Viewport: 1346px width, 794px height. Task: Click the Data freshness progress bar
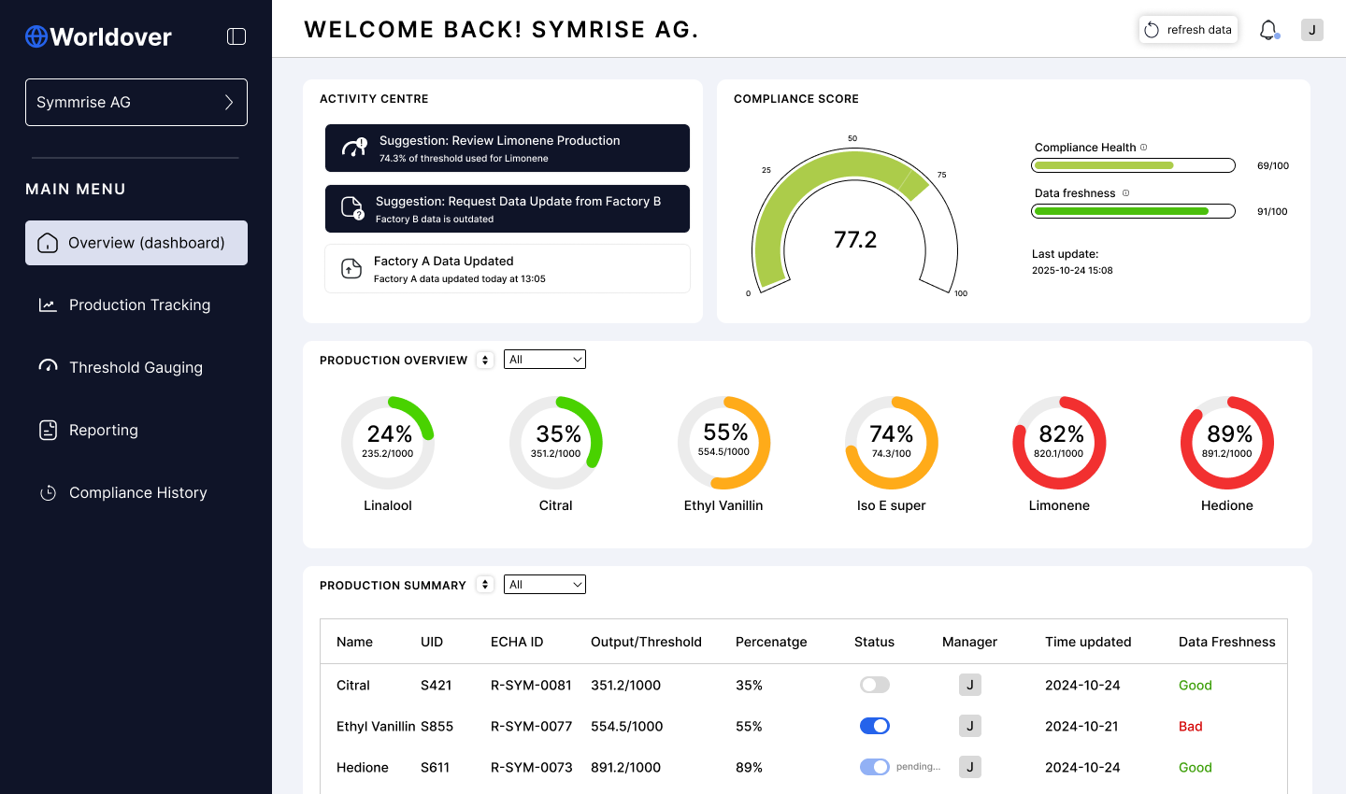[x=1133, y=211]
